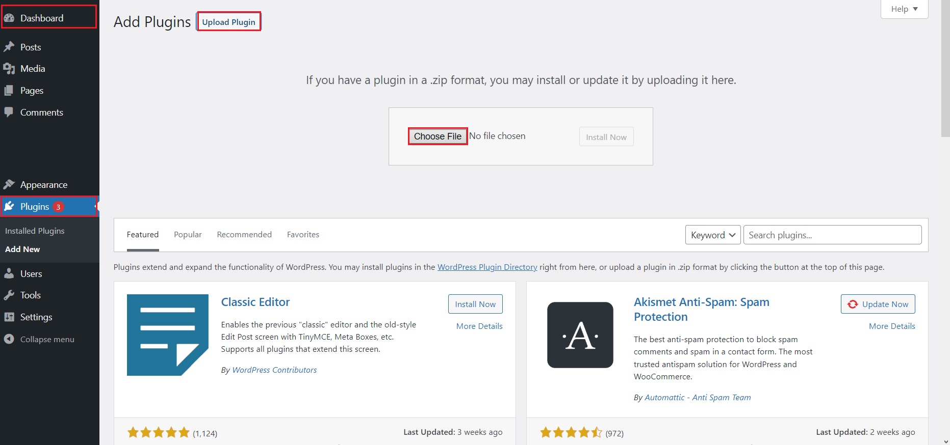This screenshot has height=445, width=950.
Task: Open the Classic Editor title link
Action: (x=255, y=302)
